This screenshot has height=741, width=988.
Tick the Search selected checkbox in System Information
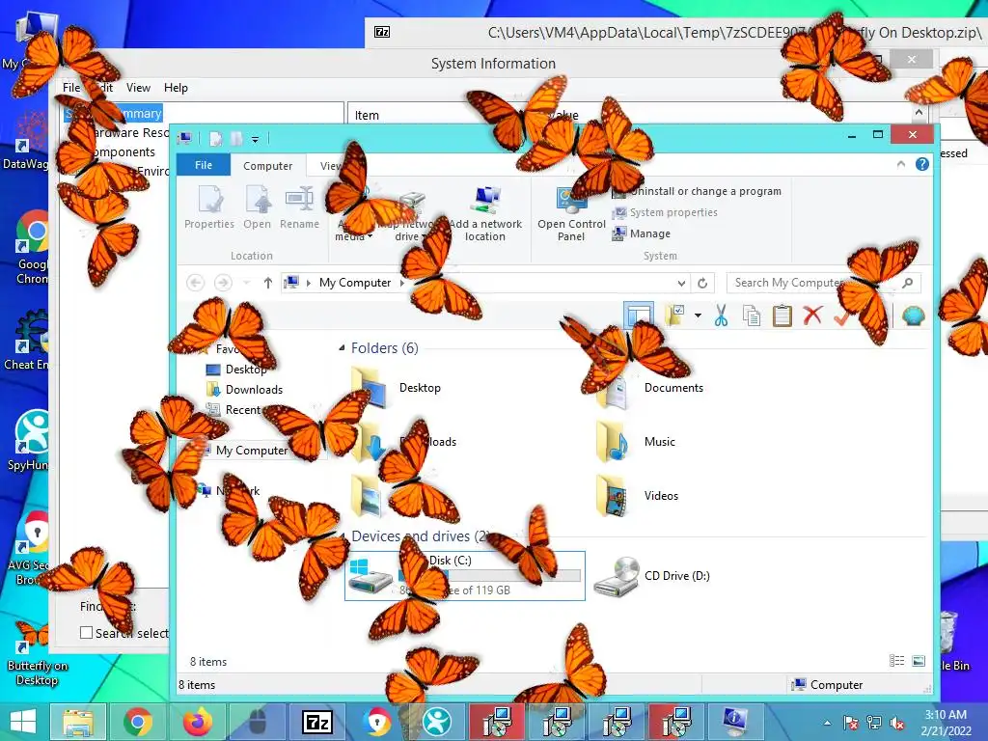86,633
